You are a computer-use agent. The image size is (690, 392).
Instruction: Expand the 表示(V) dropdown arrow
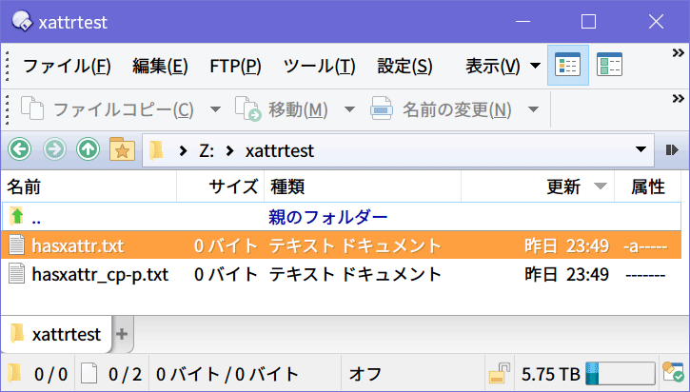pyautogui.click(x=535, y=67)
